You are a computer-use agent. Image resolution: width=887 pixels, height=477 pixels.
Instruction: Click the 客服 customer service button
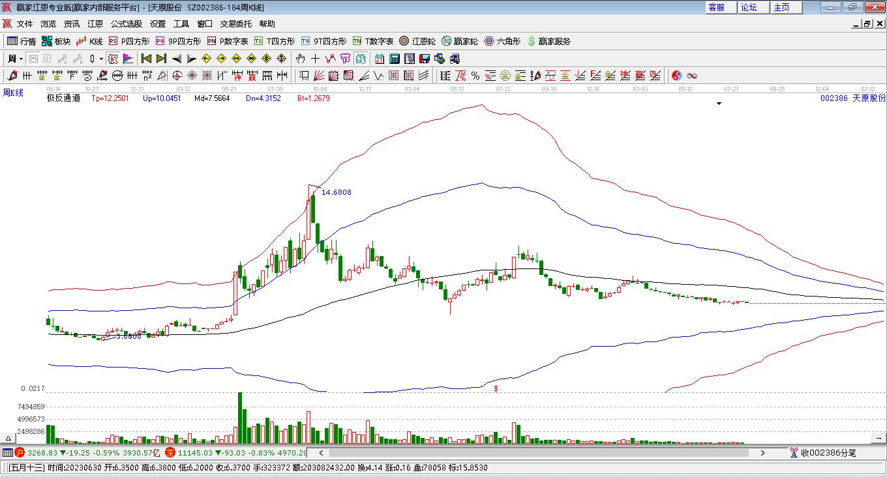720,7
